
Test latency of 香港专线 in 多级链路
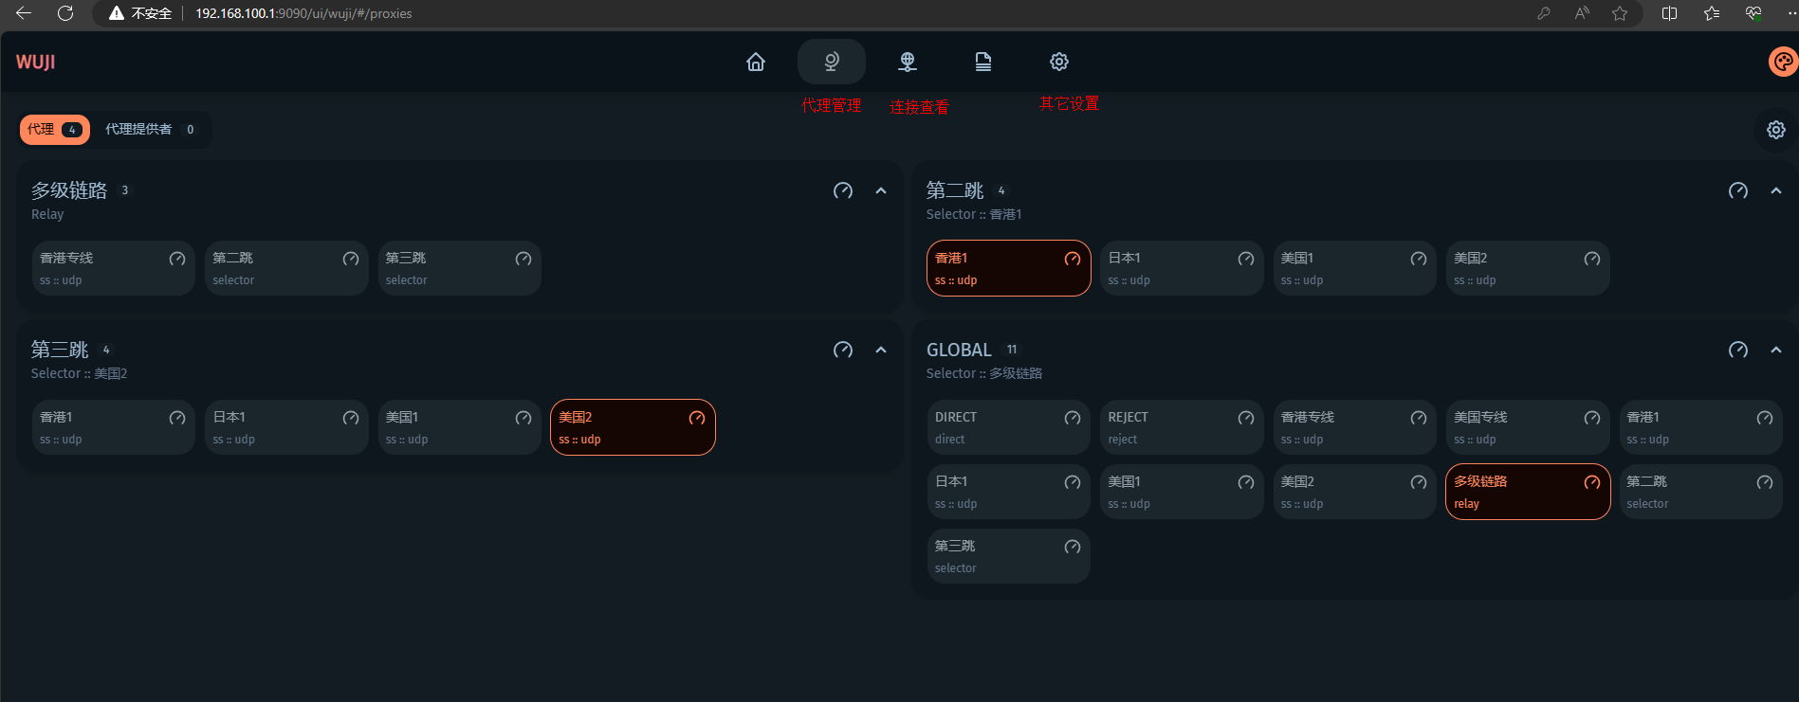[x=177, y=259]
